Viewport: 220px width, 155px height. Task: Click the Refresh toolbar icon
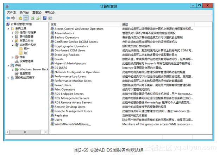tap(33, 18)
